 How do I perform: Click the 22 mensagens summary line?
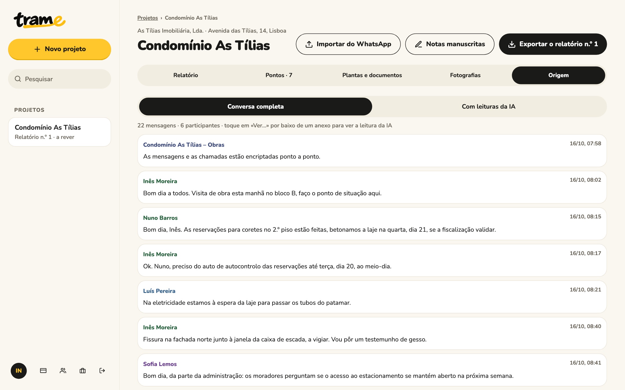click(x=265, y=125)
